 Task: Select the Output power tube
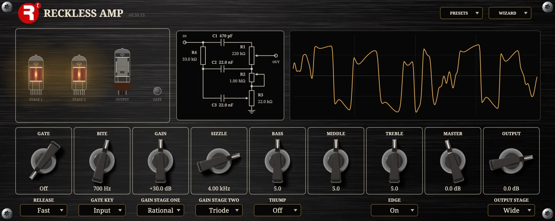coord(122,71)
